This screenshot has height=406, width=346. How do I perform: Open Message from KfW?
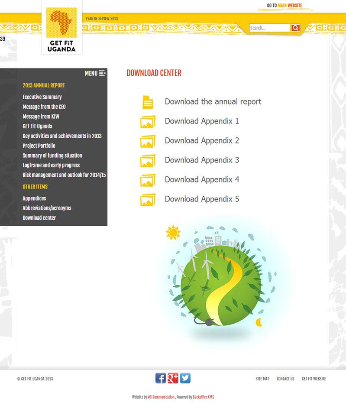click(41, 117)
